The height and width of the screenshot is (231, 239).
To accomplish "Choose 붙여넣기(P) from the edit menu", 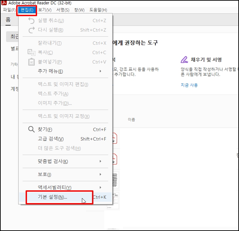I will pos(65,62).
